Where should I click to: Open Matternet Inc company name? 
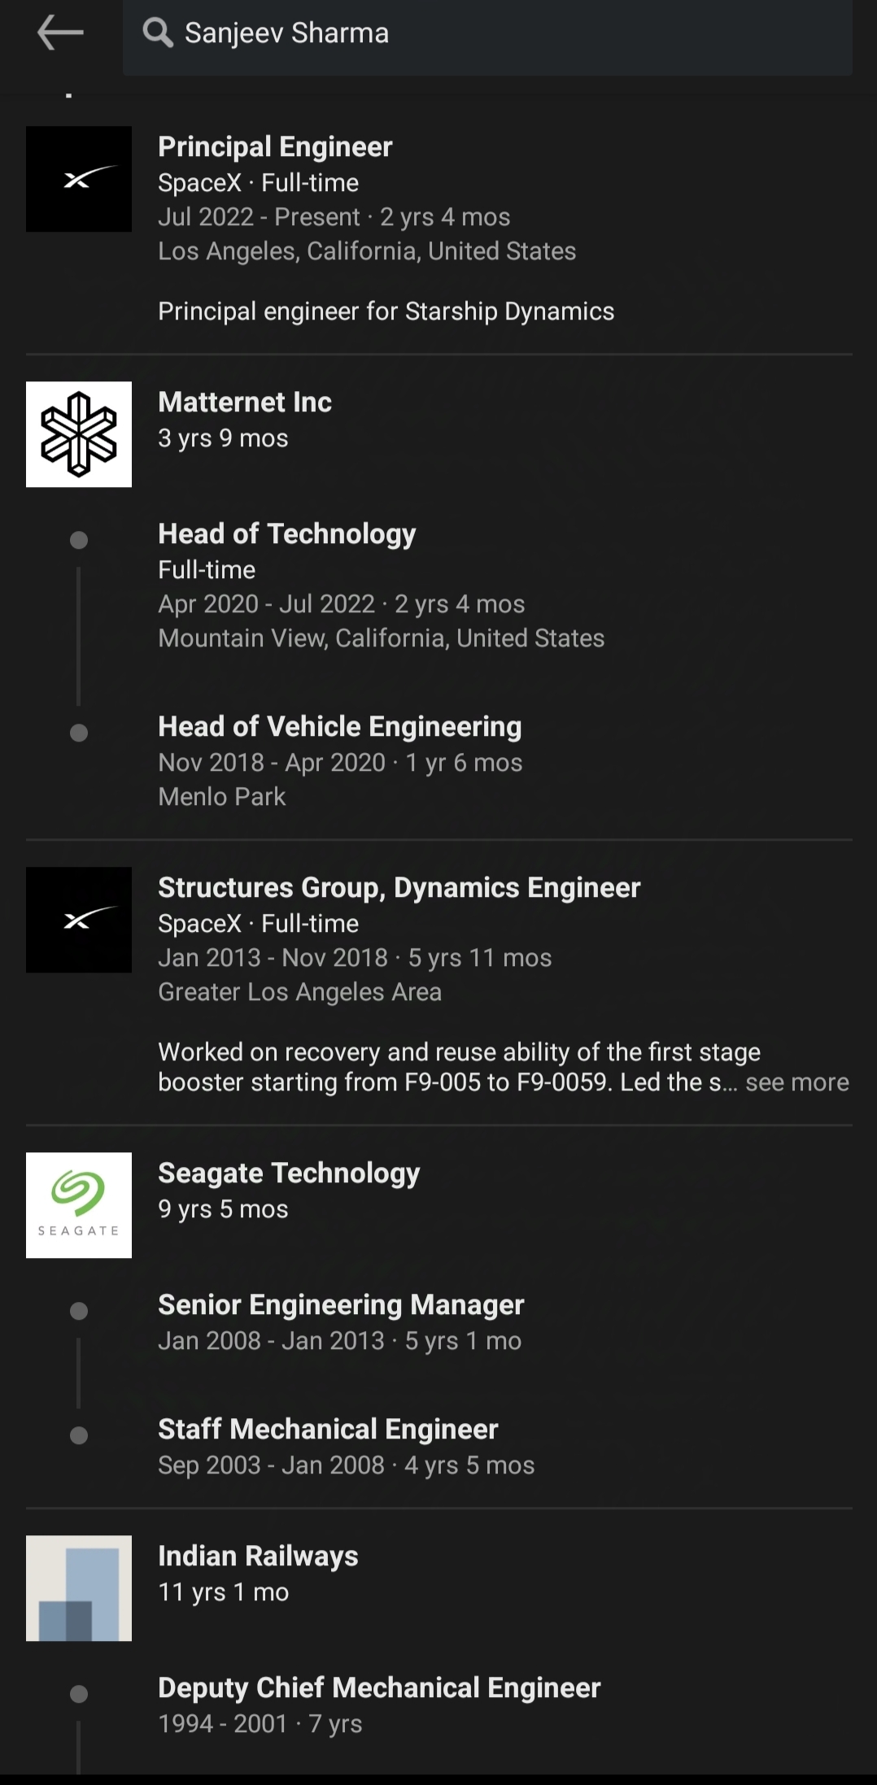245,402
